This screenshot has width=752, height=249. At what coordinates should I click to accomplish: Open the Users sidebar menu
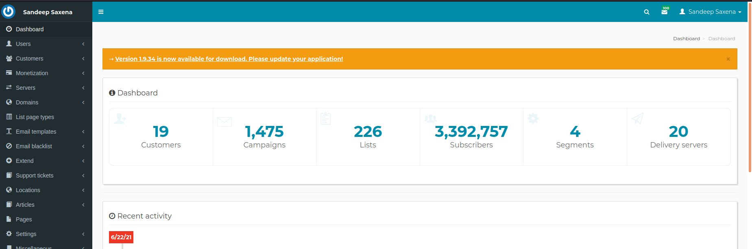pos(46,44)
